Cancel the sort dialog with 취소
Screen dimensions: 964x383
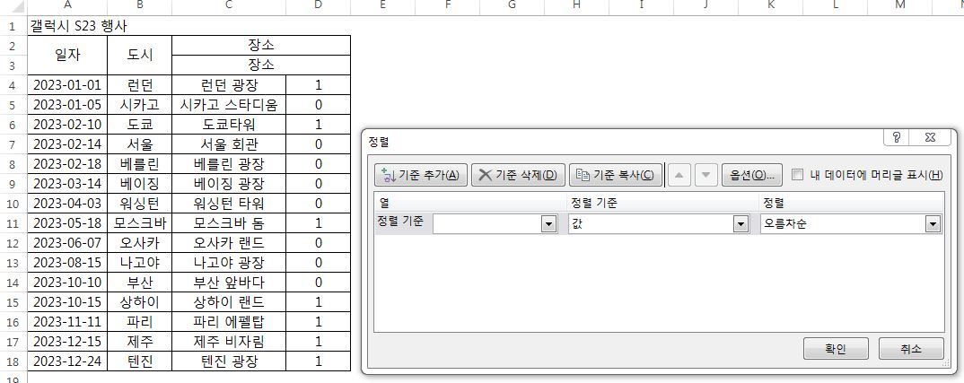tap(910, 349)
